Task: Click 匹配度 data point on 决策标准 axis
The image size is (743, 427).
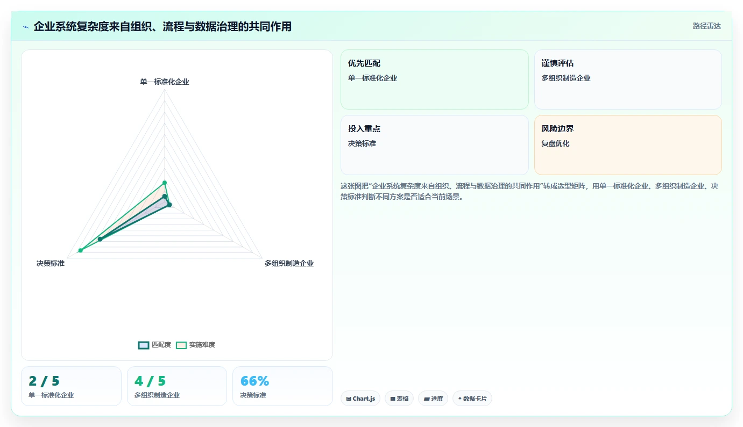Action: [x=100, y=239]
